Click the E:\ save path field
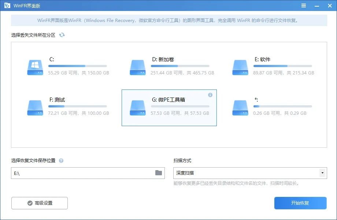 82,173
